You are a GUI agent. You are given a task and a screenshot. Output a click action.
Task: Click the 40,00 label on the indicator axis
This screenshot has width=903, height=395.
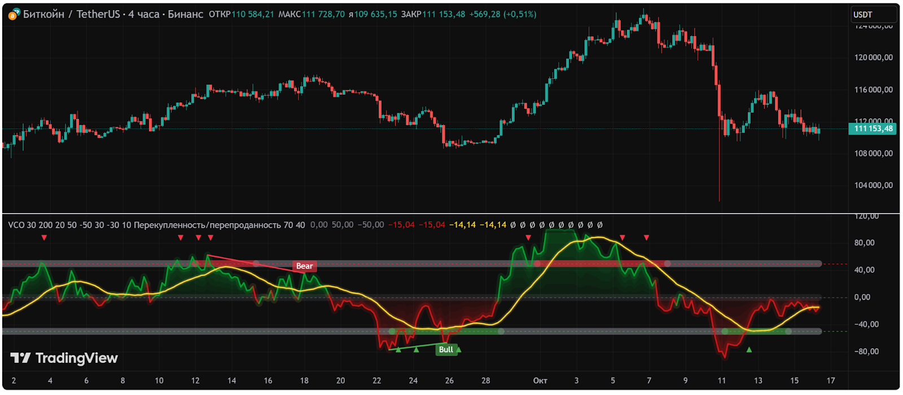(x=864, y=270)
